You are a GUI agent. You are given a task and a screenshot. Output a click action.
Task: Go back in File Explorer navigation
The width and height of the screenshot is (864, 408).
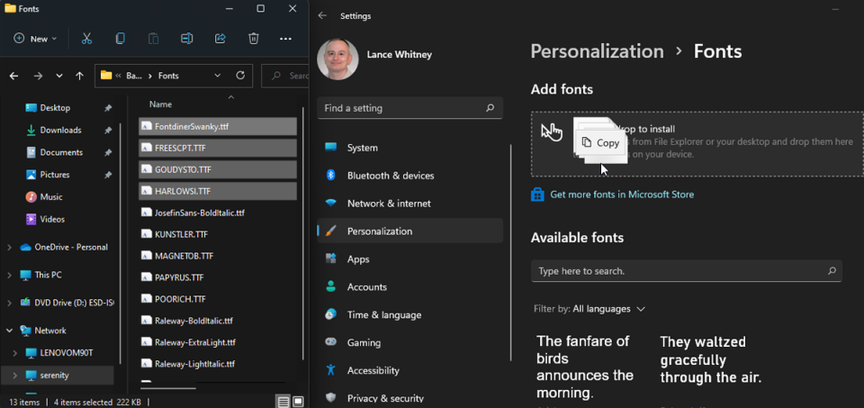pos(14,76)
